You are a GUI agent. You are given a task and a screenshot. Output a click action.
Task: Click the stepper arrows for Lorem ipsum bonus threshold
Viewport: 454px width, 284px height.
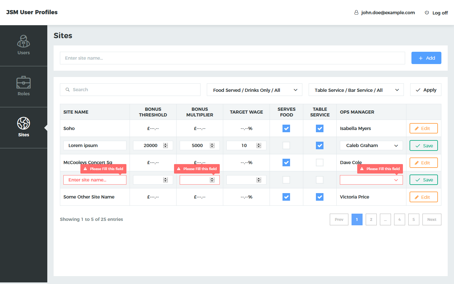click(166, 145)
